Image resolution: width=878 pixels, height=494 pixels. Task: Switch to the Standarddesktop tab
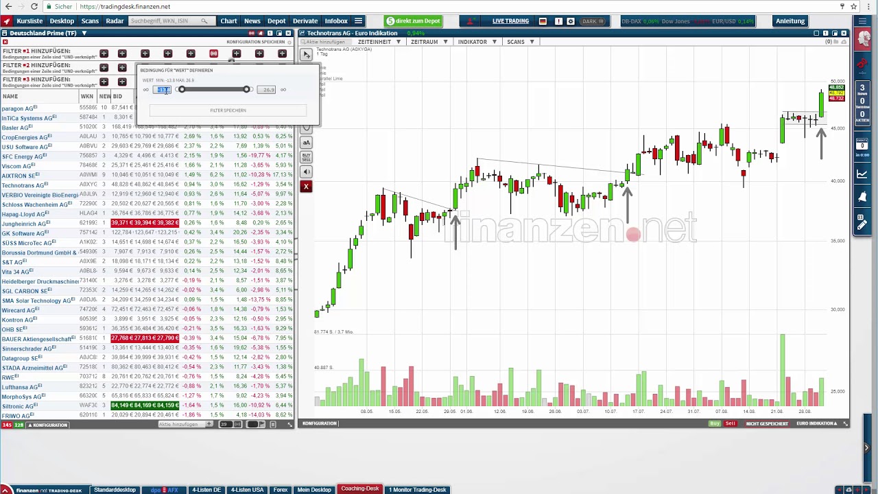coord(115,490)
